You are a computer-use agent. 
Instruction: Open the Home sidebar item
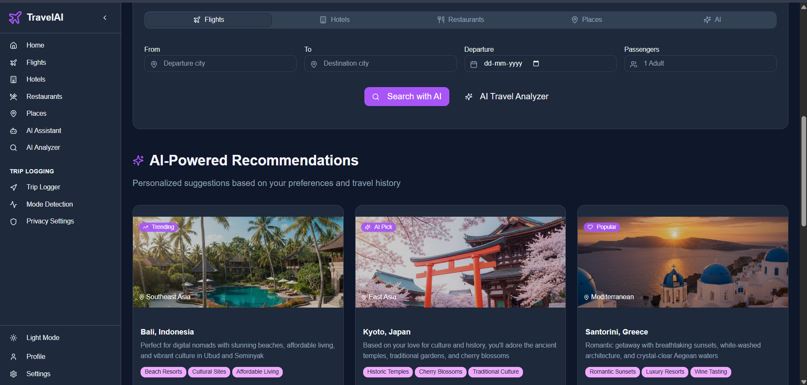(60, 45)
